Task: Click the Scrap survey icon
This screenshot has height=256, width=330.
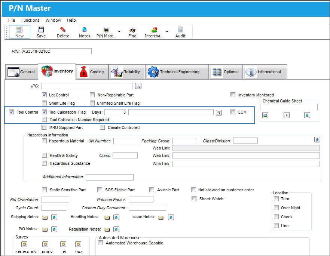Action: (78, 244)
